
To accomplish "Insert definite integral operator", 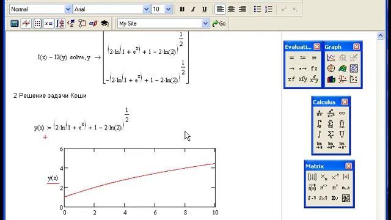I will 320,124.
